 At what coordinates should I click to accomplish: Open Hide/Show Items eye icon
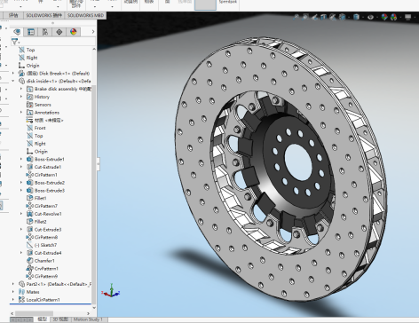pos(370,17)
